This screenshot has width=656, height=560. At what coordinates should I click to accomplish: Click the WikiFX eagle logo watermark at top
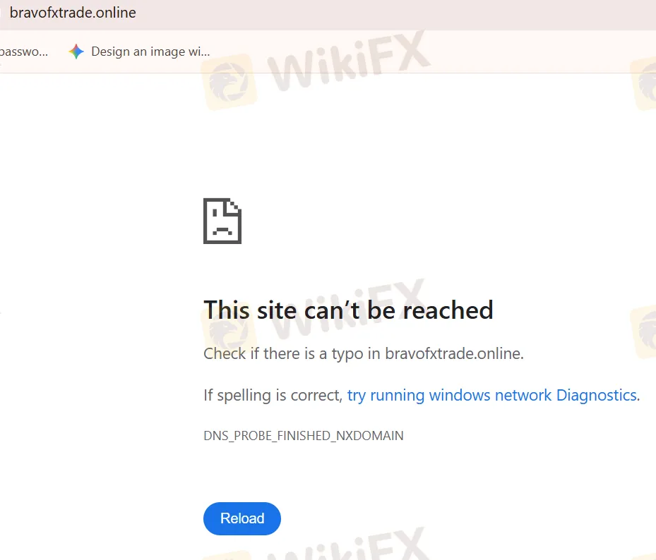pyautogui.click(x=229, y=83)
